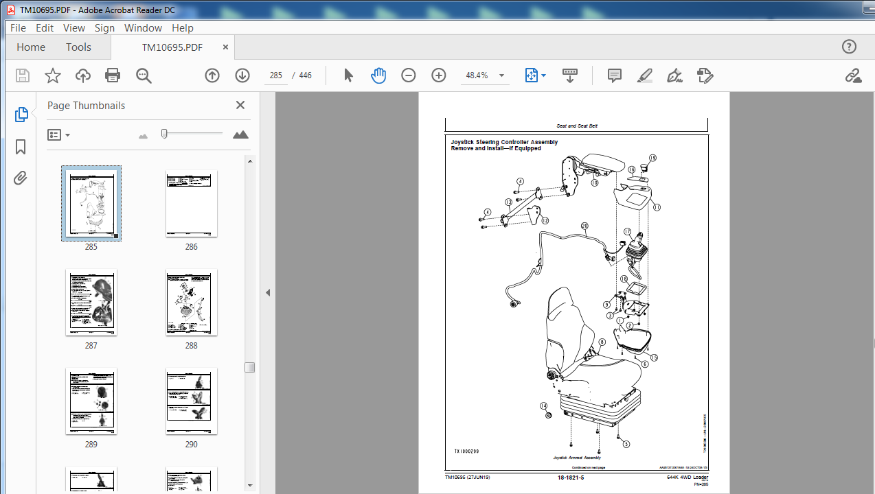
Task: Open thumbnail options menu dropdown
Action: [58, 135]
